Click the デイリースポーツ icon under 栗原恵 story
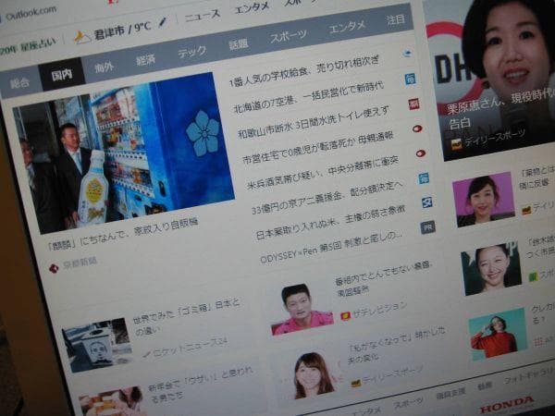This screenshot has width=555, height=416. pyautogui.click(x=455, y=144)
